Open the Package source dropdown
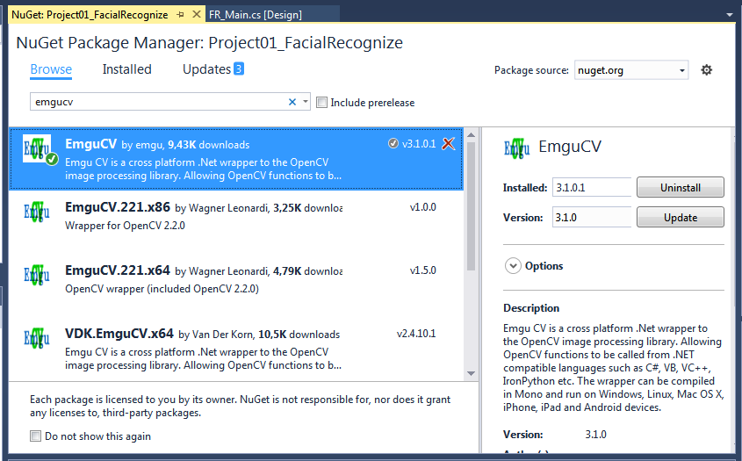 (631, 70)
